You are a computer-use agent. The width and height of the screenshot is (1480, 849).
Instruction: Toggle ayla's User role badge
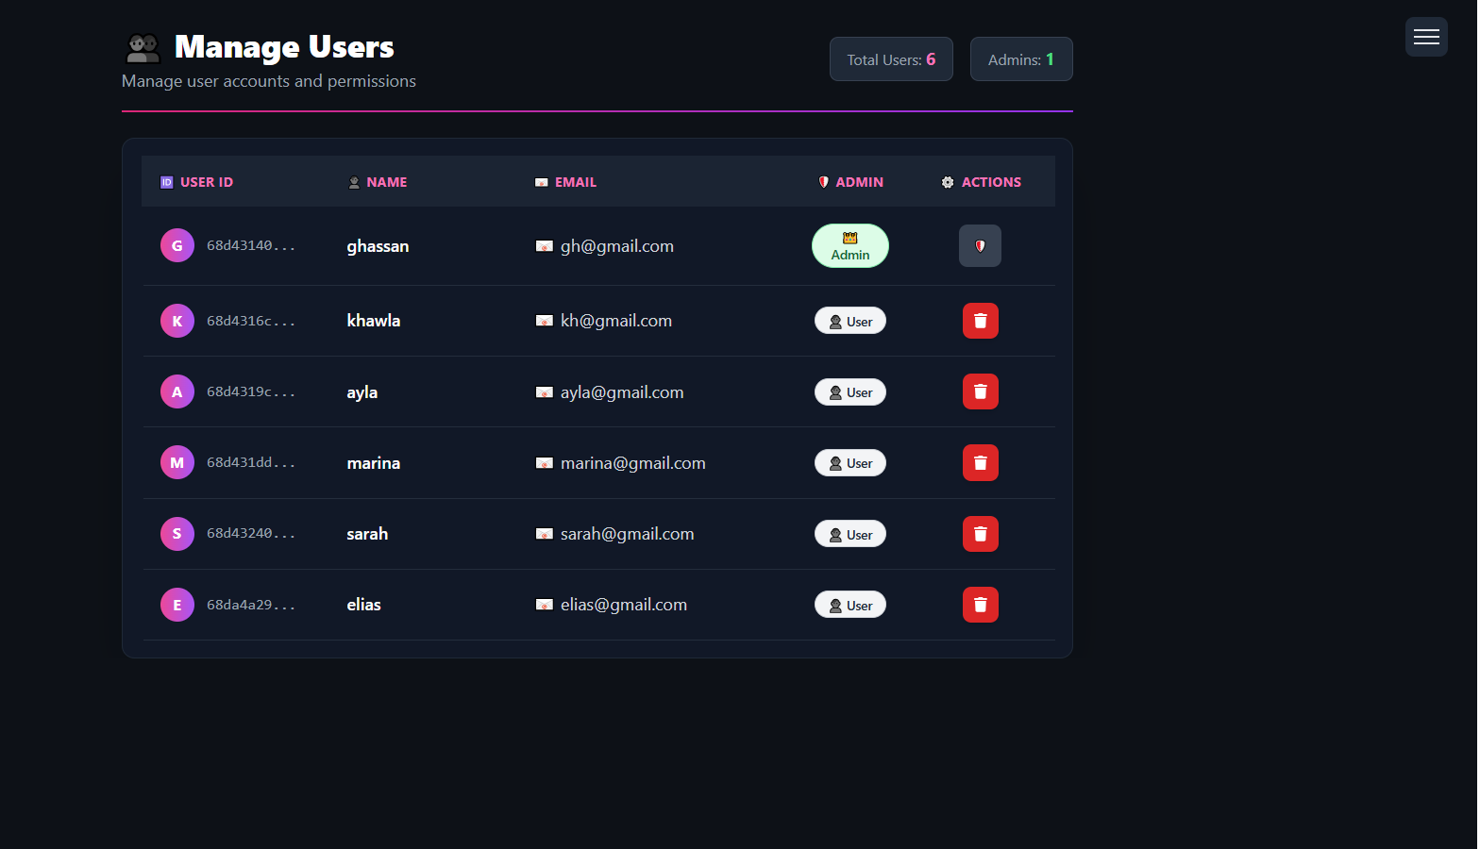coord(850,392)
